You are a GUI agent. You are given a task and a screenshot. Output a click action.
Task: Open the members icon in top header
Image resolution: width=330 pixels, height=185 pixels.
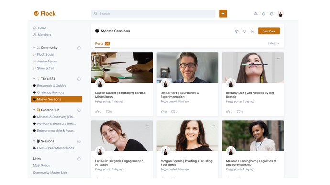click(256, 14)
